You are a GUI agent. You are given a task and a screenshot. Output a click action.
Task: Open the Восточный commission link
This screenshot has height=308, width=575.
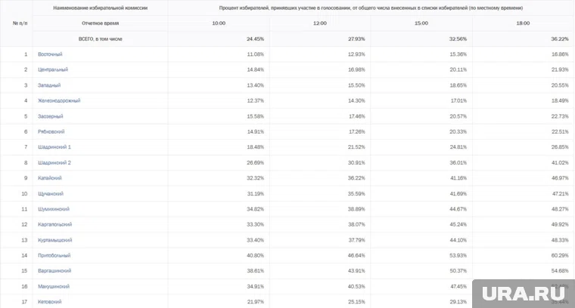pyautogui.click(x=50, y=54)
